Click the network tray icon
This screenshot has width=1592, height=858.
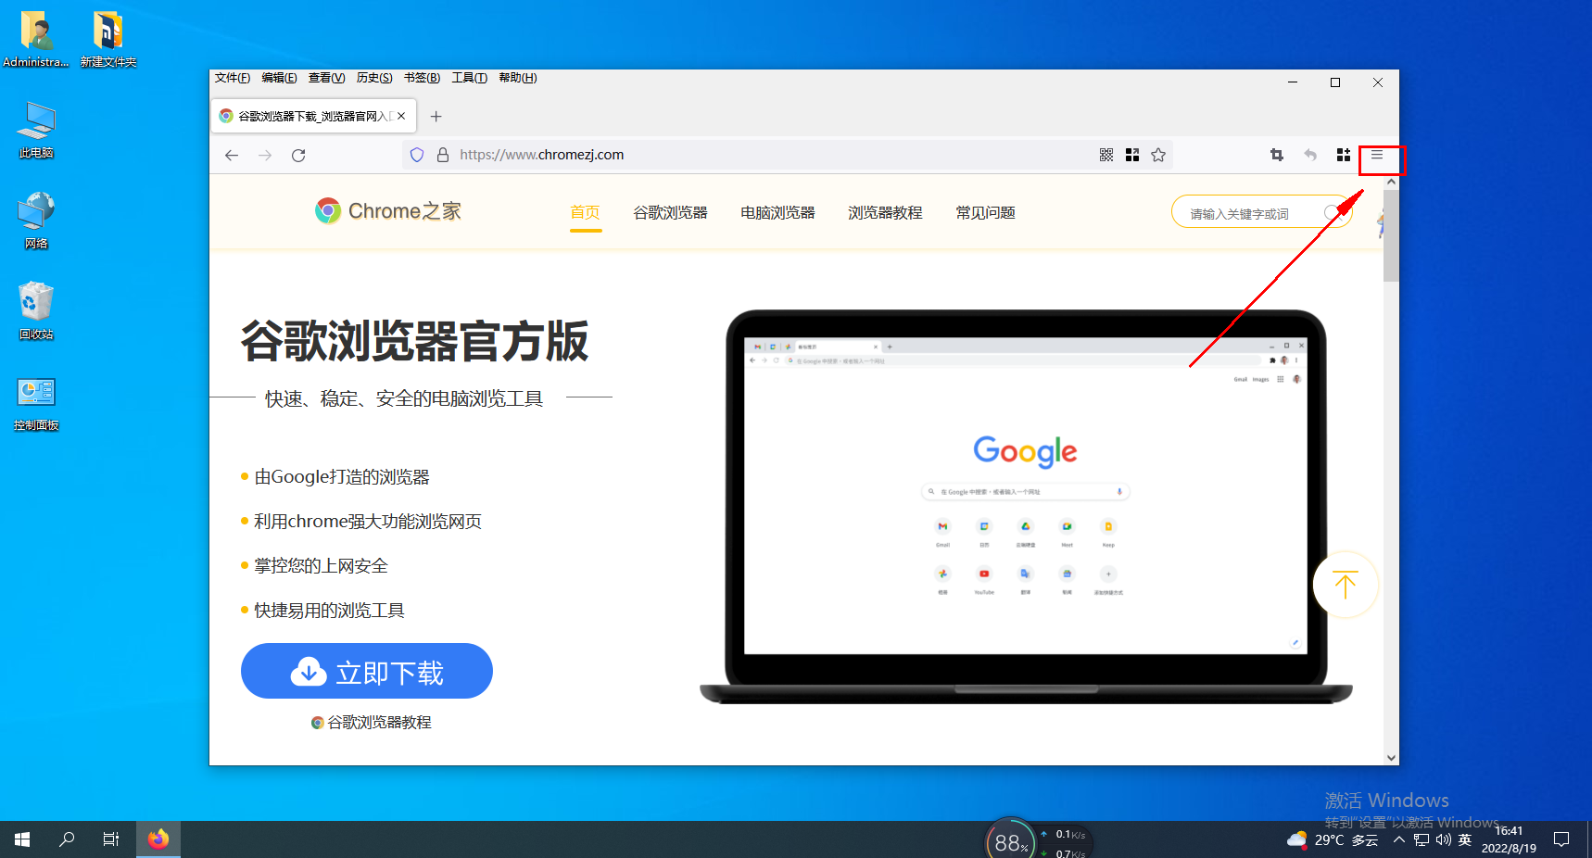click(1421, 840)
